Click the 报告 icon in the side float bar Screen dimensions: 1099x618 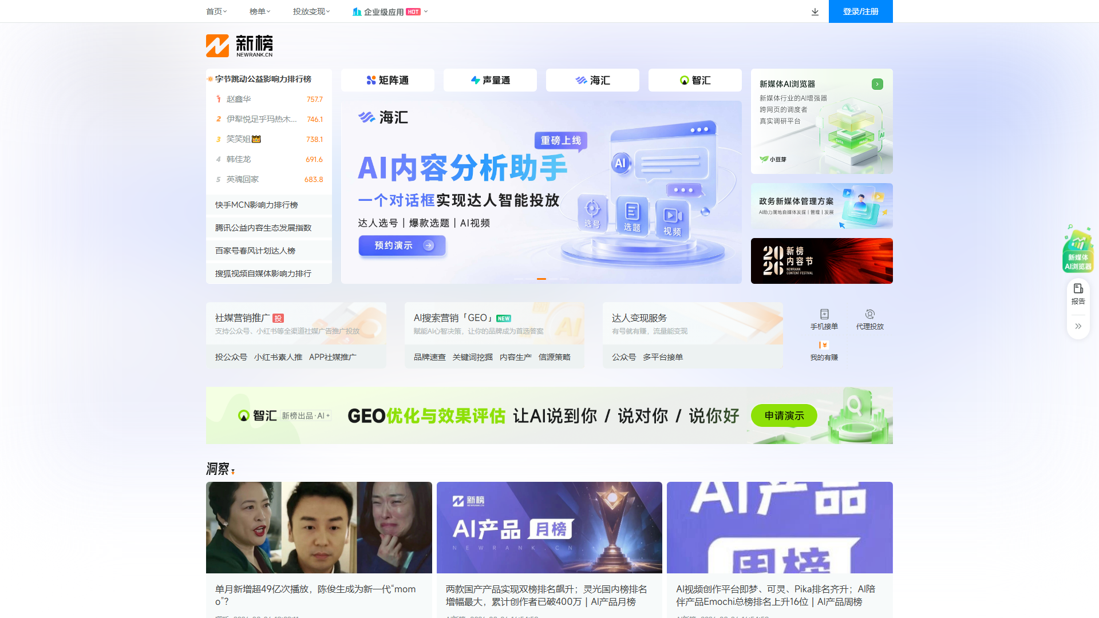(x=1078, y=294)
